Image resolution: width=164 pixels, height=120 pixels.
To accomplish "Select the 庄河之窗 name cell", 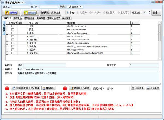I will [x=47, y=53].
